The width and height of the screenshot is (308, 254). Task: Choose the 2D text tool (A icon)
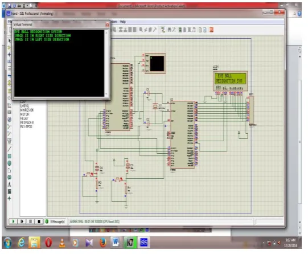(10, 185)
